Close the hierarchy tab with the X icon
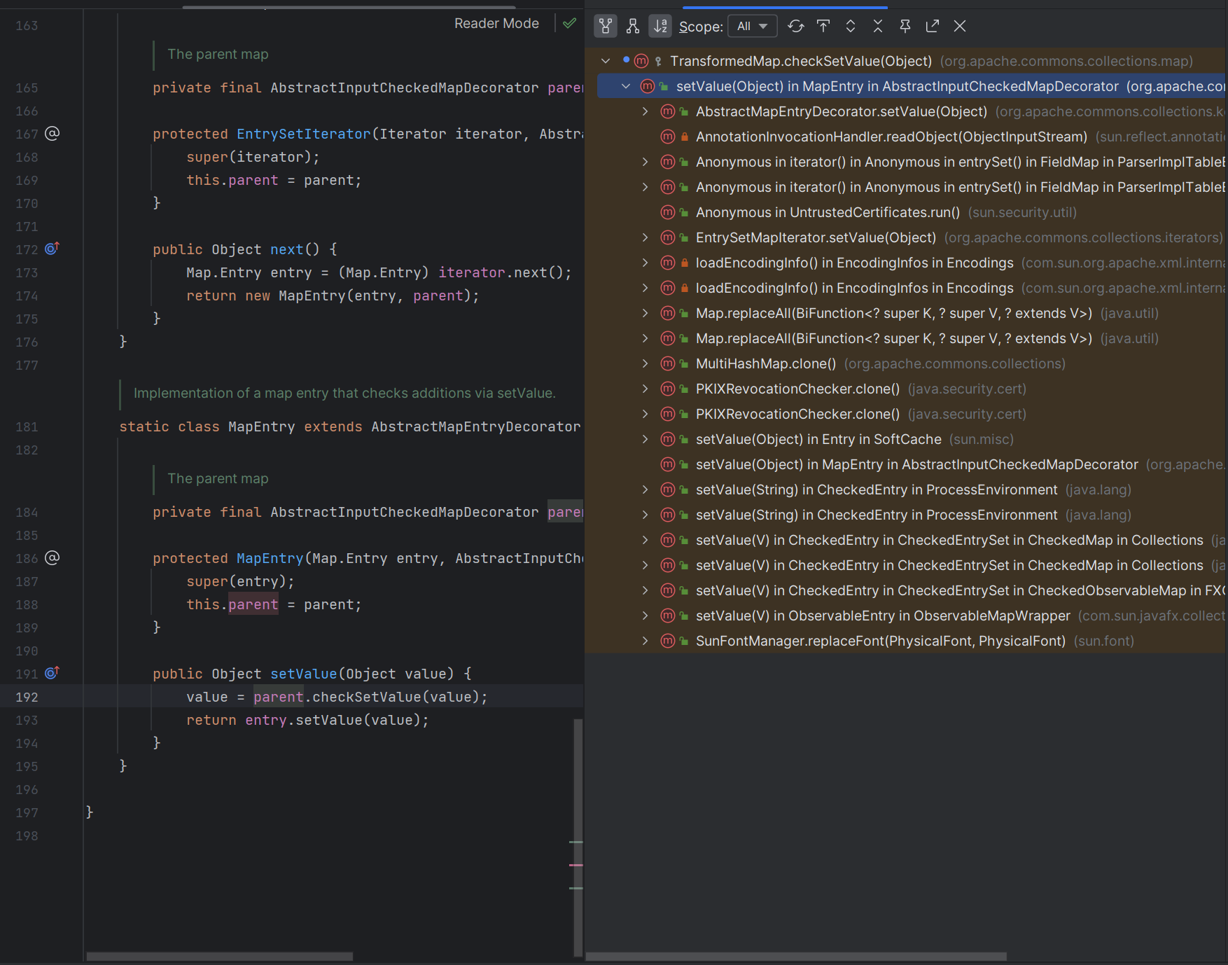 (x=960, y=26)
